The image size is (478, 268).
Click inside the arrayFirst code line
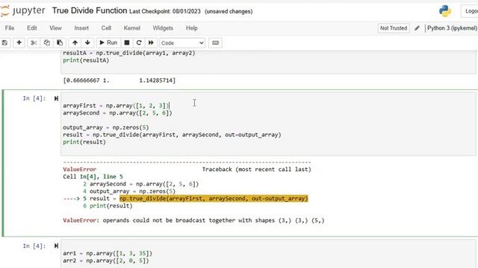point(116,106)
